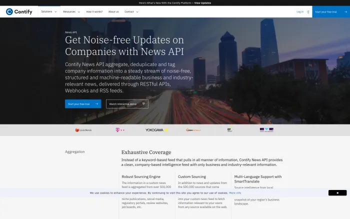Dismiss the cookie banner with X
The image size is (350, 219).
tap(337, 193)
